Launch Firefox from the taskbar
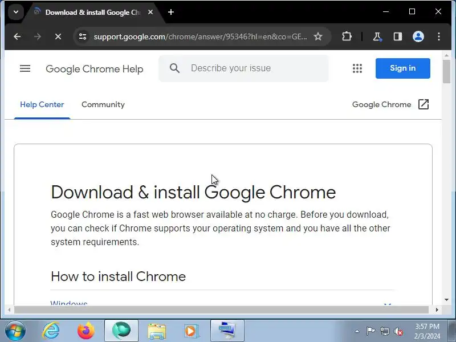 pyautogui.click(x=86, y=331)
